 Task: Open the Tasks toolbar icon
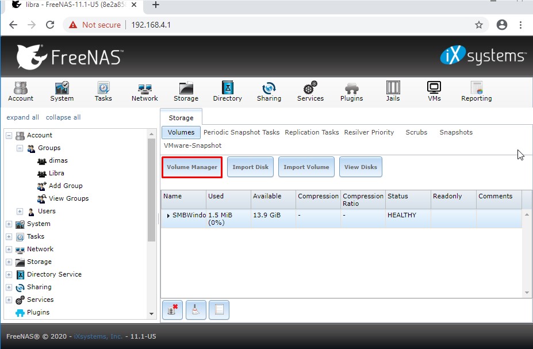(x=103, y=91)
